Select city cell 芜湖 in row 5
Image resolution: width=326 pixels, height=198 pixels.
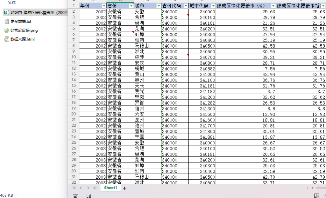147,29
